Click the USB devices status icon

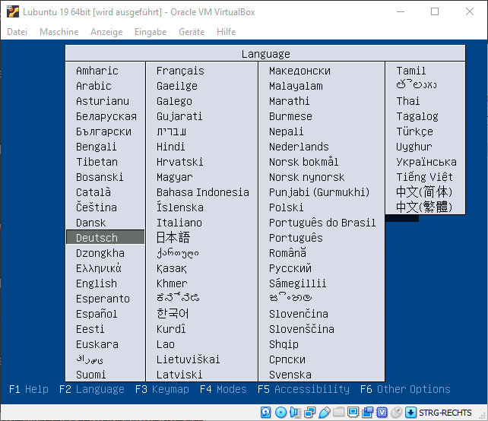[x=325, y=413]
